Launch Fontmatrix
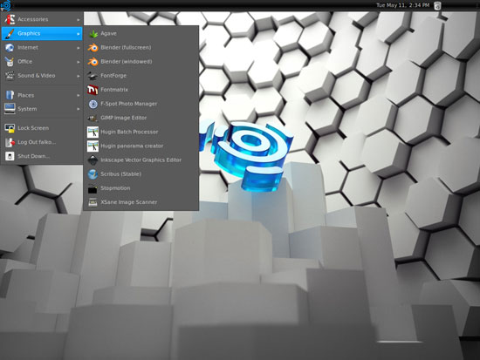The width and height of the screenshot is (480, 360). (141, 90)
